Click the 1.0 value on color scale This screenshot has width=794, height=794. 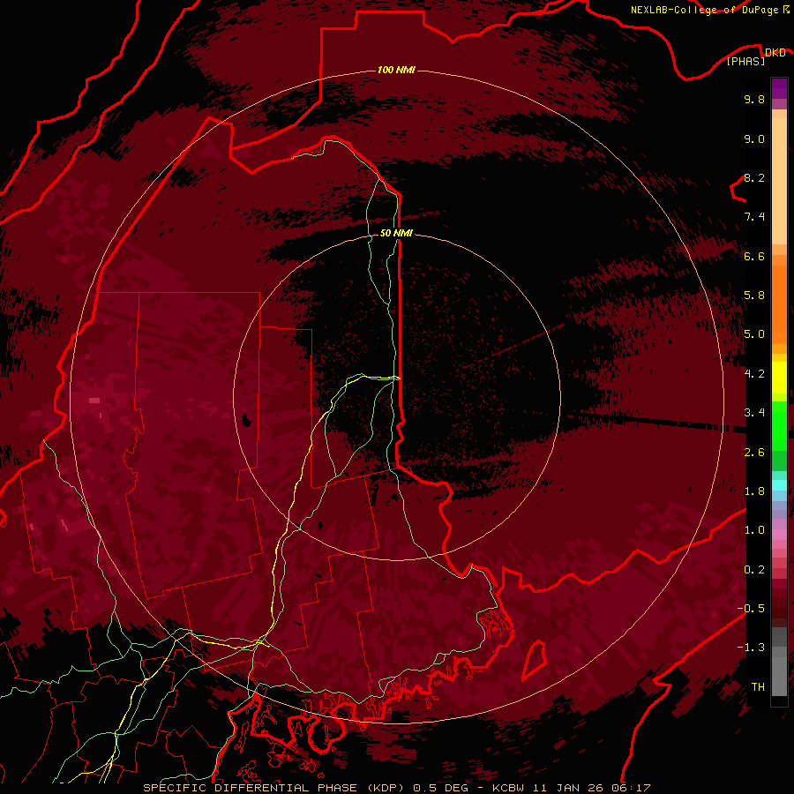[x=754, y=530]
